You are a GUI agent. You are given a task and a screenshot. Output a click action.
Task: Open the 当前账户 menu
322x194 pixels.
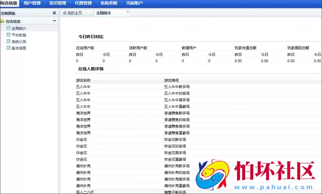(134, 3)
